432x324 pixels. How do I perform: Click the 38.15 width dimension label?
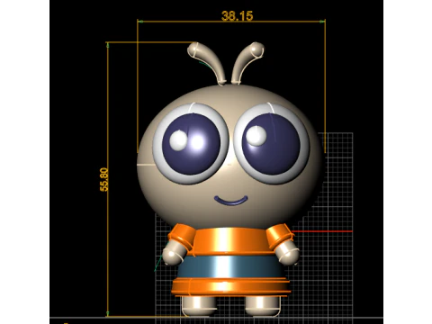(x=237, y=16)
